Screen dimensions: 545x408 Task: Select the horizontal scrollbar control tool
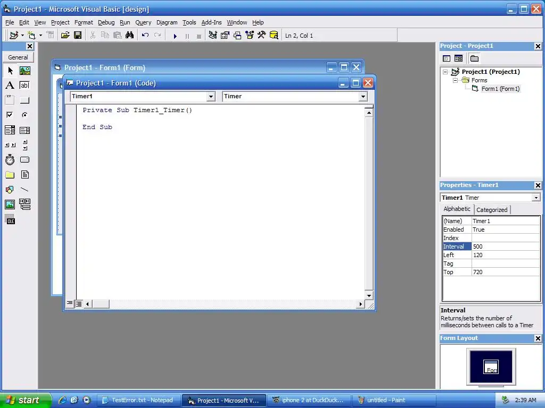[10, 145]
